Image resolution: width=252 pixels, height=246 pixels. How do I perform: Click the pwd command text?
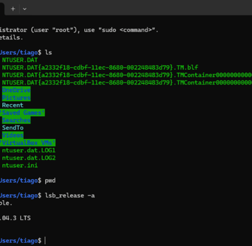50,181
